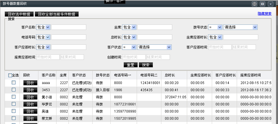Screen dimensions: 278x124
Task: Click the square maximize icon in title bar
Action: tap(262, 4)
